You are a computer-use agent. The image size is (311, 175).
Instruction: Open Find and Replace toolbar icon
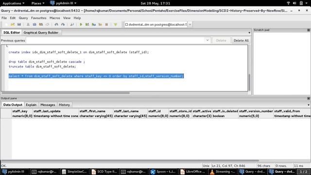[72, 25]
